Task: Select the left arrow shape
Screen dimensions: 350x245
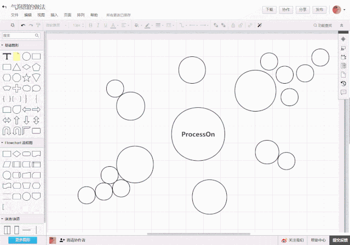Action: pyautogui.click(x=26, y=109)
